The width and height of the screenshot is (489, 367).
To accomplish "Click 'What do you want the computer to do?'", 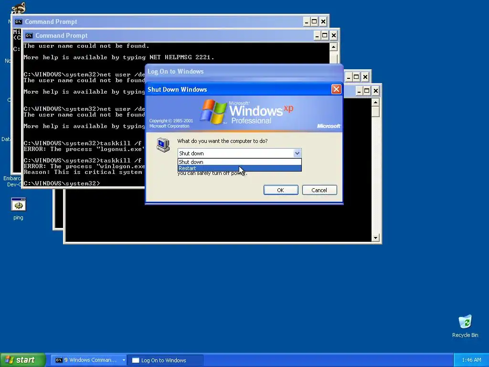I will 223,141.
